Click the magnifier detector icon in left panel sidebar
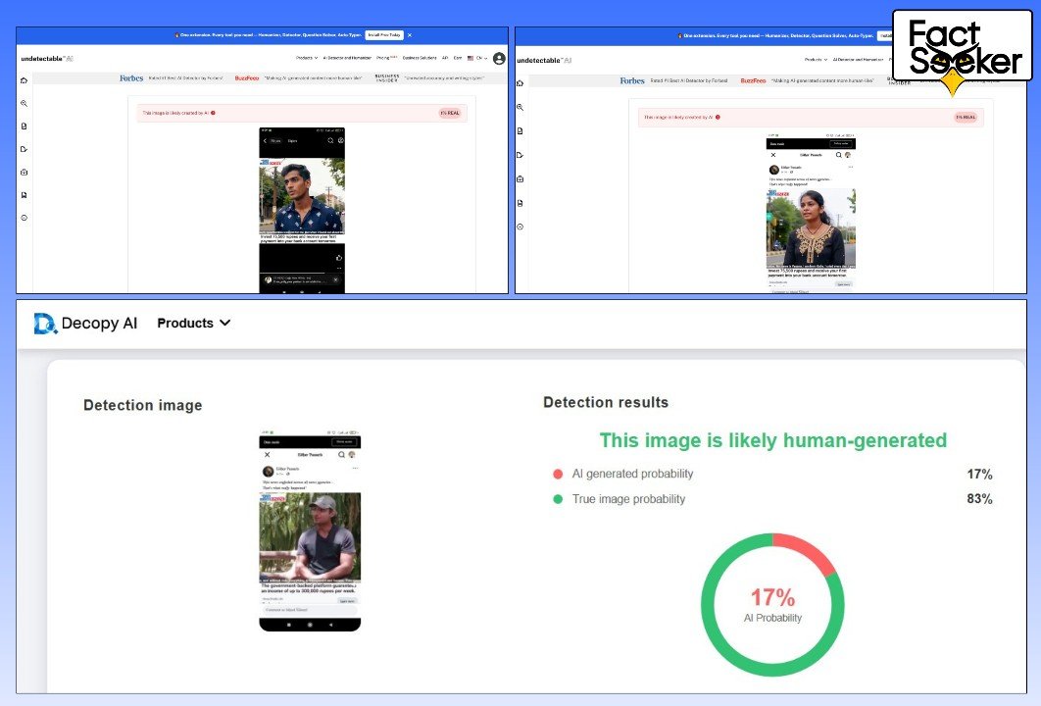Viewport: 1041px width, 706px height. pyautogui.click(x=25, y=103)
